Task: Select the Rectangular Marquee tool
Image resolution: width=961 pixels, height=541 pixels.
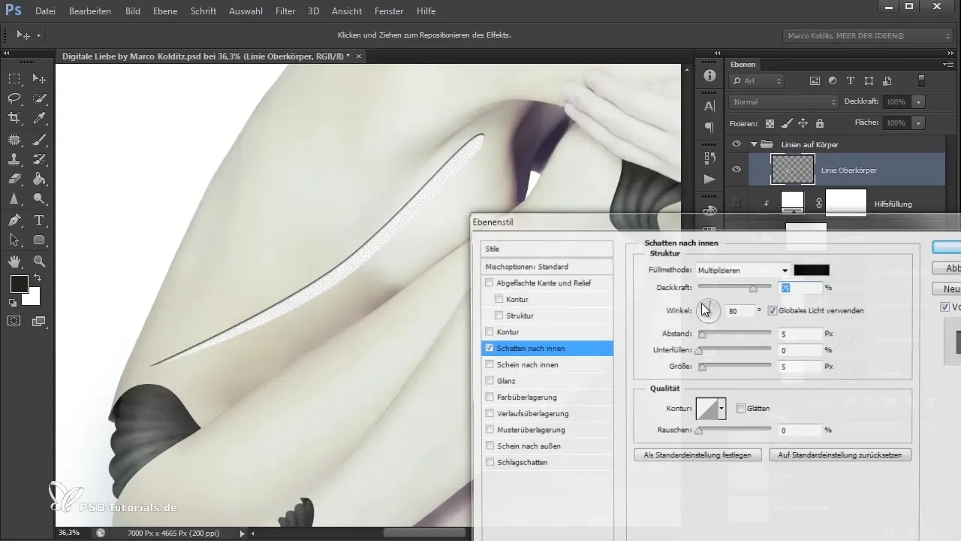Action: point(14,79)
